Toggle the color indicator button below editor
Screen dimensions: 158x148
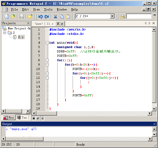click(34, 118)
